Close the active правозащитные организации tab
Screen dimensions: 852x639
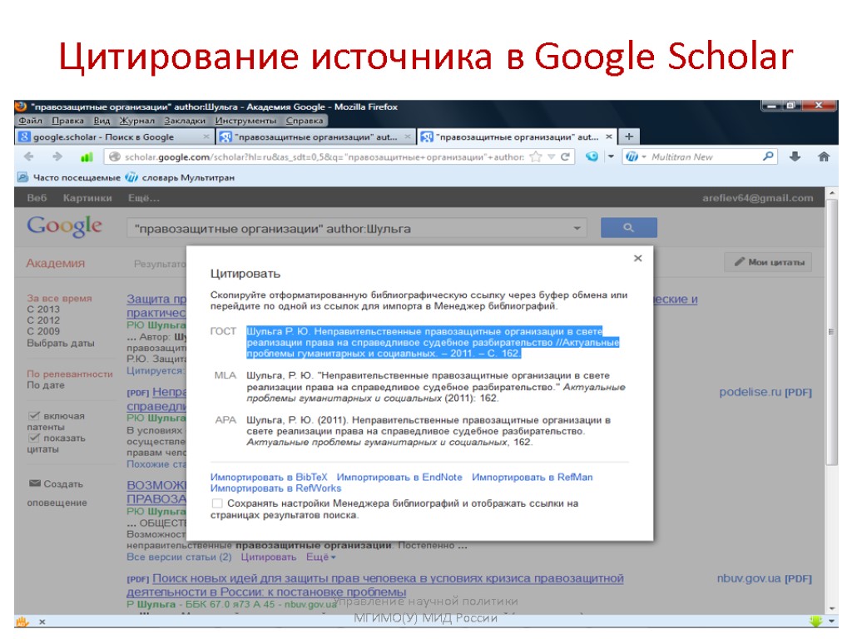coord(609,137)
